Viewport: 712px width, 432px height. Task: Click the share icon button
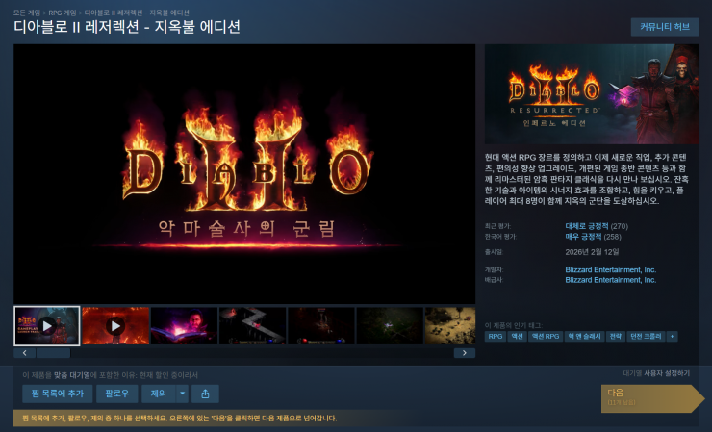click(205, 394)
